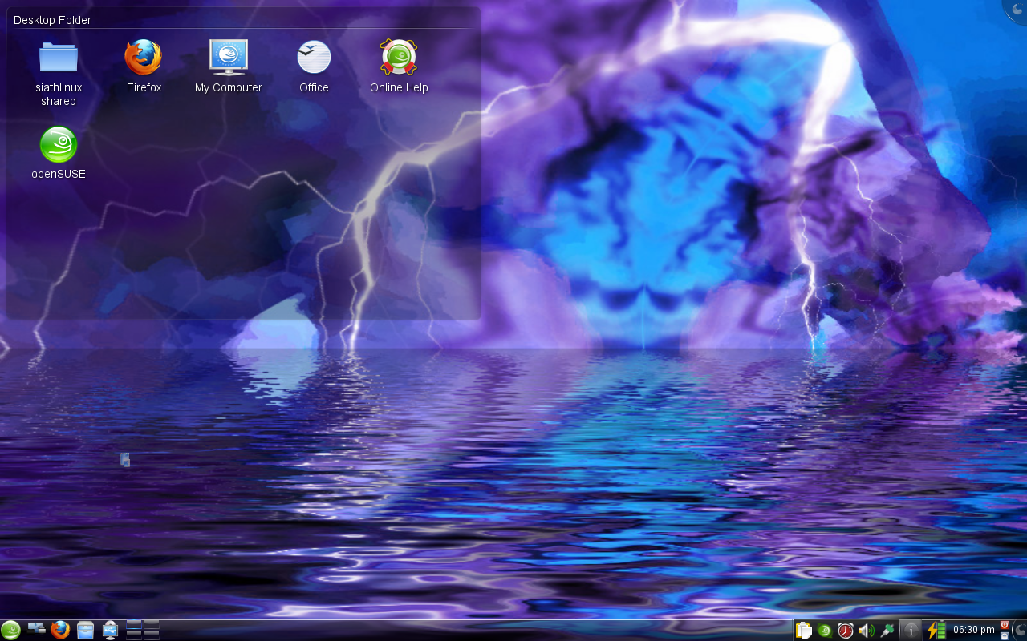The width and height of the screenshot is (1027, 641).
Task: Open the speaker volume tray icon
Action: (x=867, y=631)
